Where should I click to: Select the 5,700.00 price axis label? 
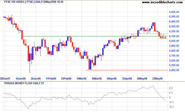[174, 55]
